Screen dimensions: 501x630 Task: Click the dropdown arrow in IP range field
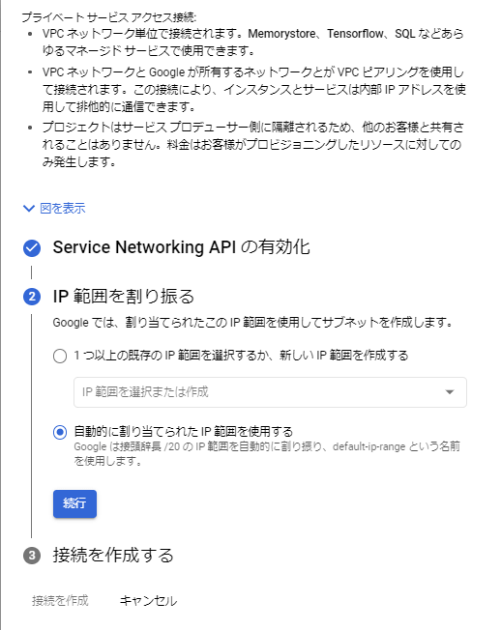(450, 392)
